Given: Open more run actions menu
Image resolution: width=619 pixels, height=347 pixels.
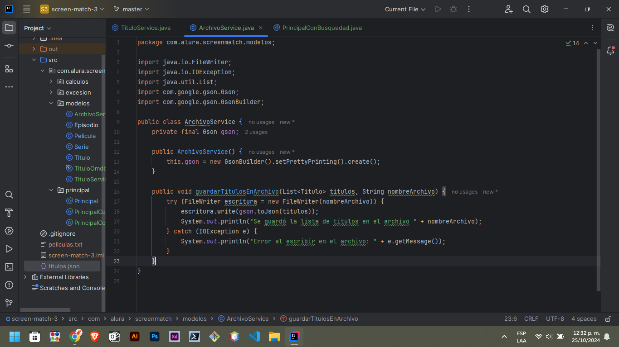Looking at the screenshot, I should [x=469, y=9].
